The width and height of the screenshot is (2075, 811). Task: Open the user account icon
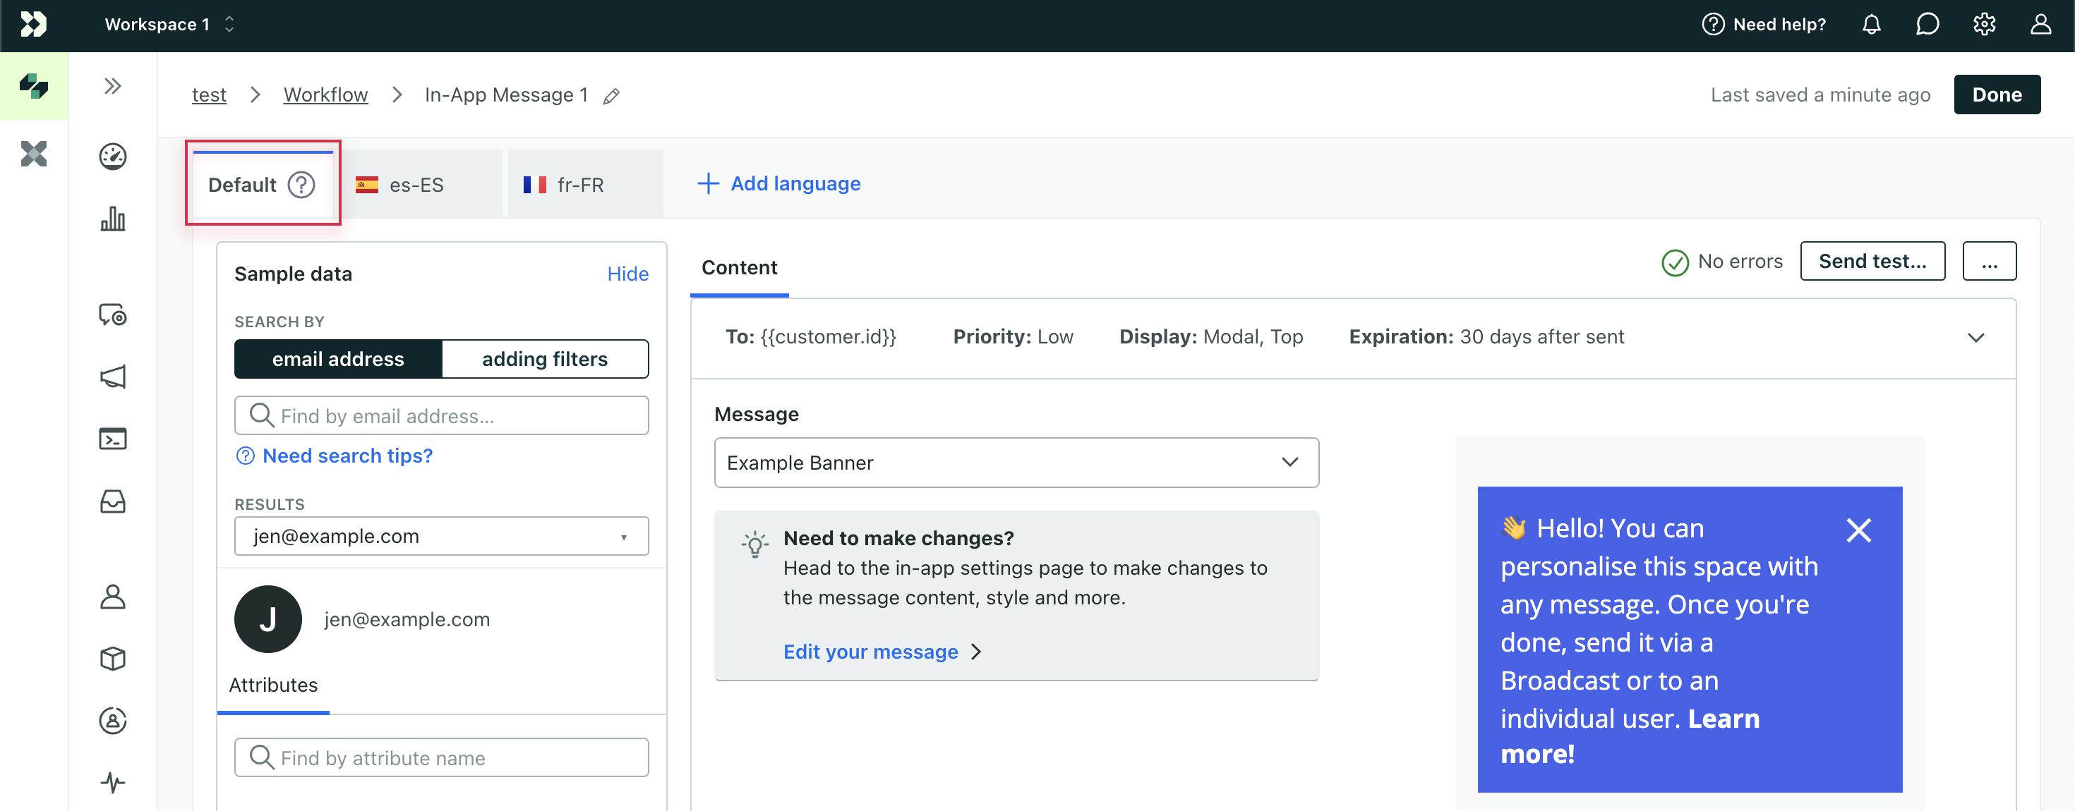tap(2040, 24)
